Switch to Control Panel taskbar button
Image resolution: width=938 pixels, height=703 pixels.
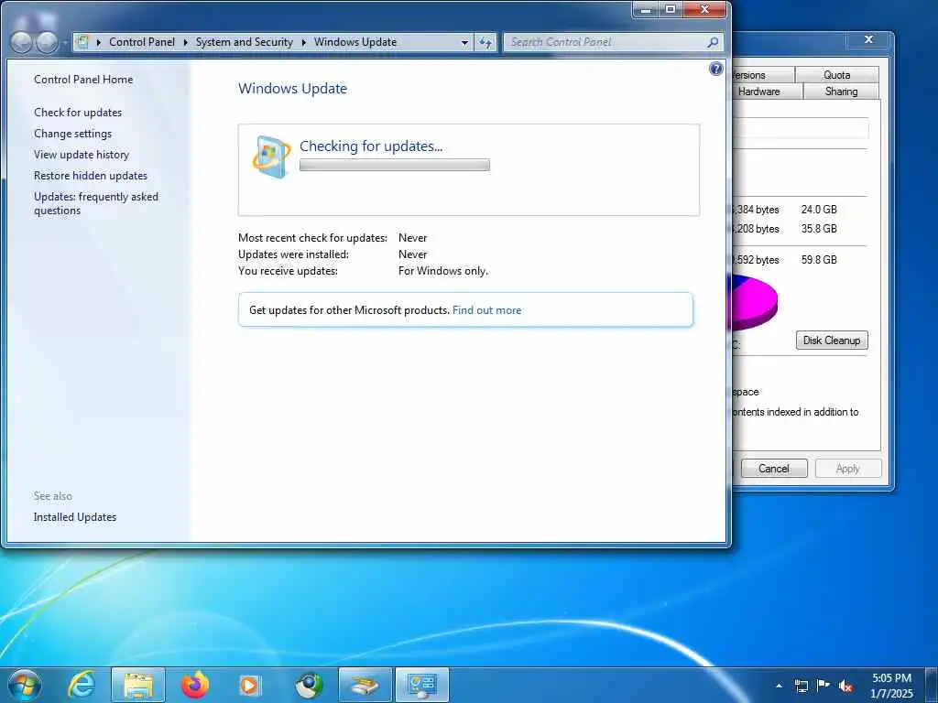[x=421, y=685]
